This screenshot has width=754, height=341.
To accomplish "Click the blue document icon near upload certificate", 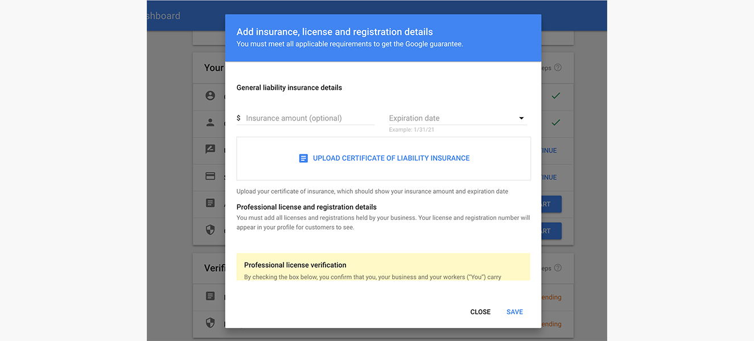I will tap(303, 157).
